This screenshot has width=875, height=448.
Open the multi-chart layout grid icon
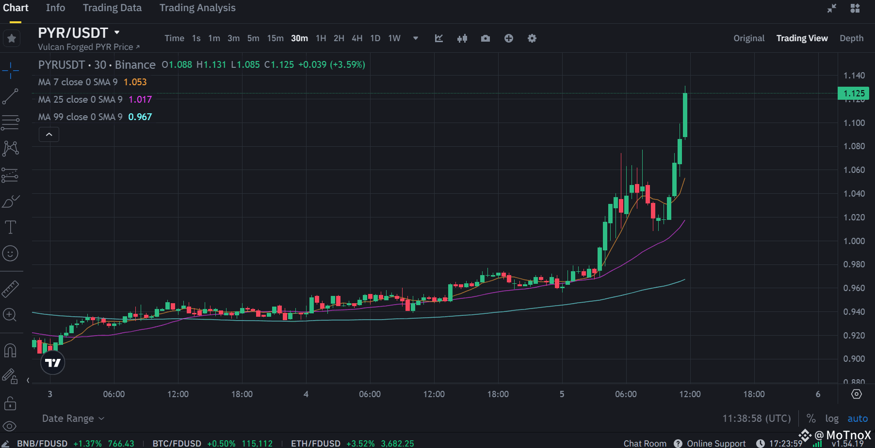tap(855, 8)
